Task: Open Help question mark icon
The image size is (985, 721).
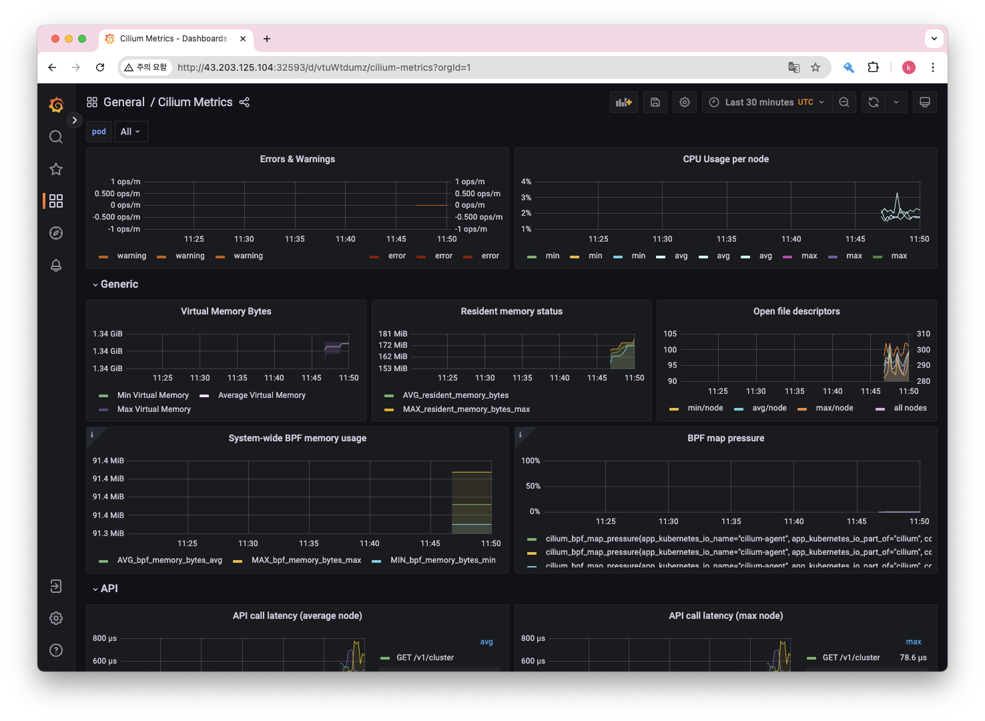Action: [56, 650]
